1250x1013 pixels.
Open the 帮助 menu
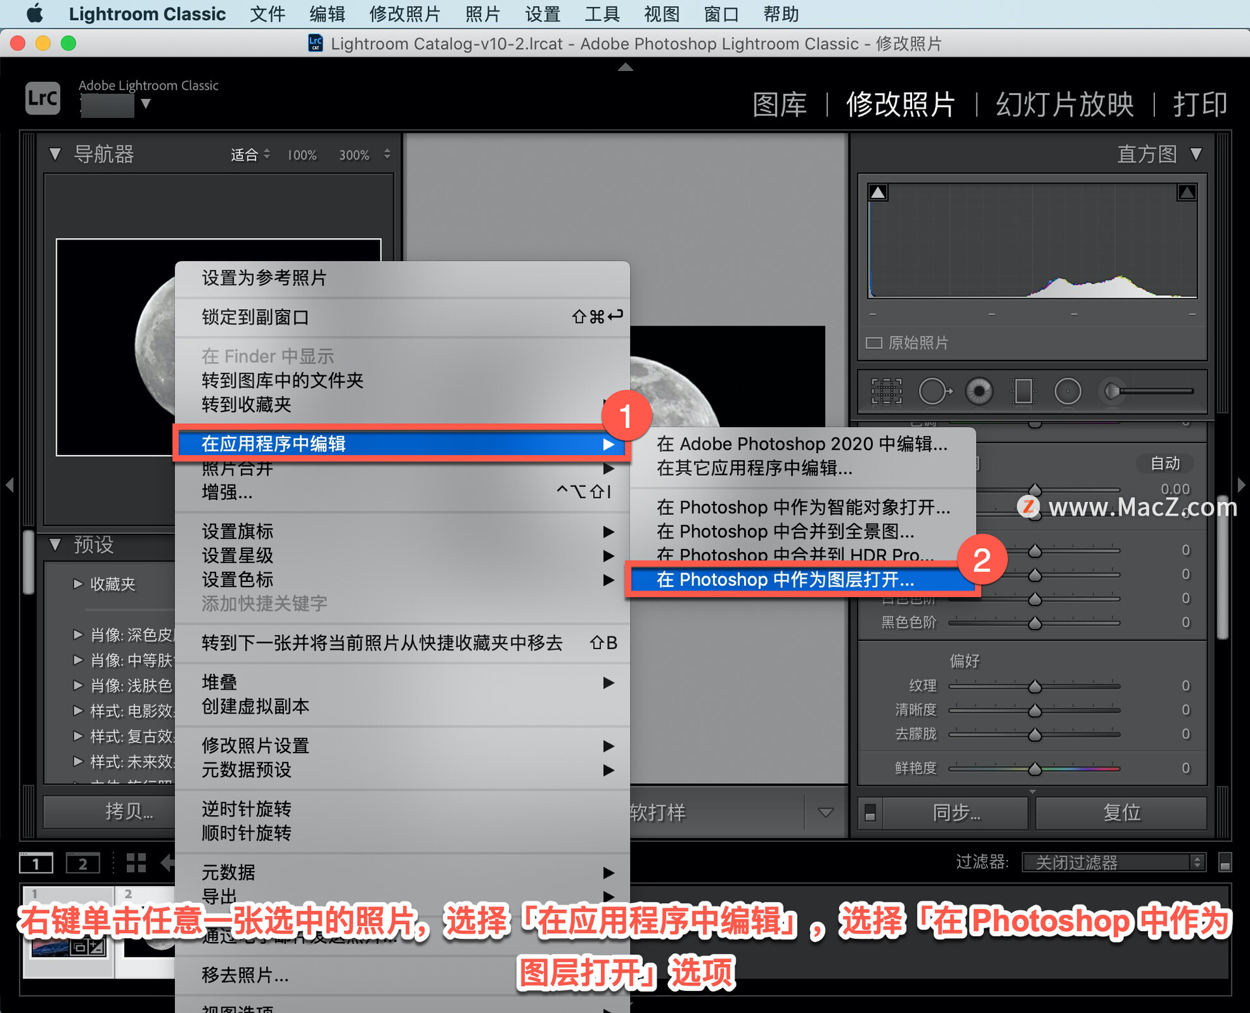pos(781,14)
